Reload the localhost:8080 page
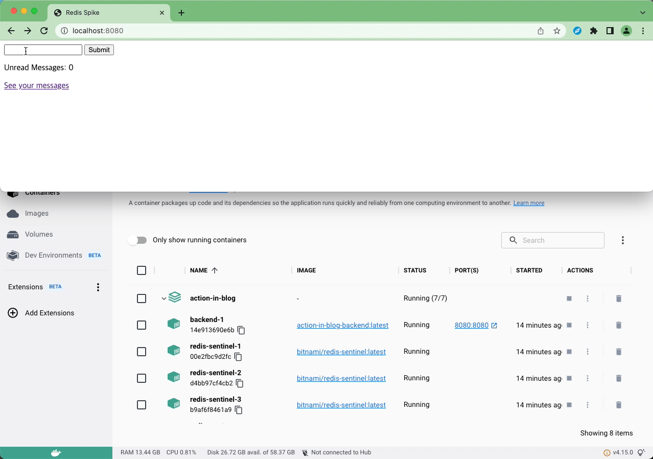This screenshot has height=459, width=653. tap(44, 31)
